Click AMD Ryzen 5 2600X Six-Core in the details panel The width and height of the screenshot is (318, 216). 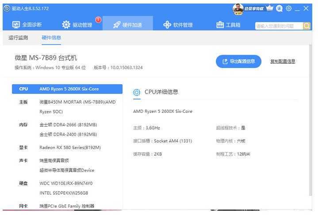click(163, 112)
